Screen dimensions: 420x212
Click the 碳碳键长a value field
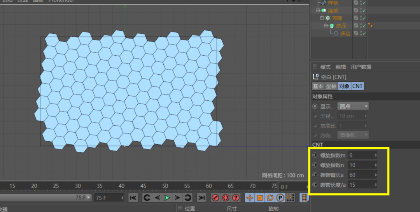tap(362, 175)
